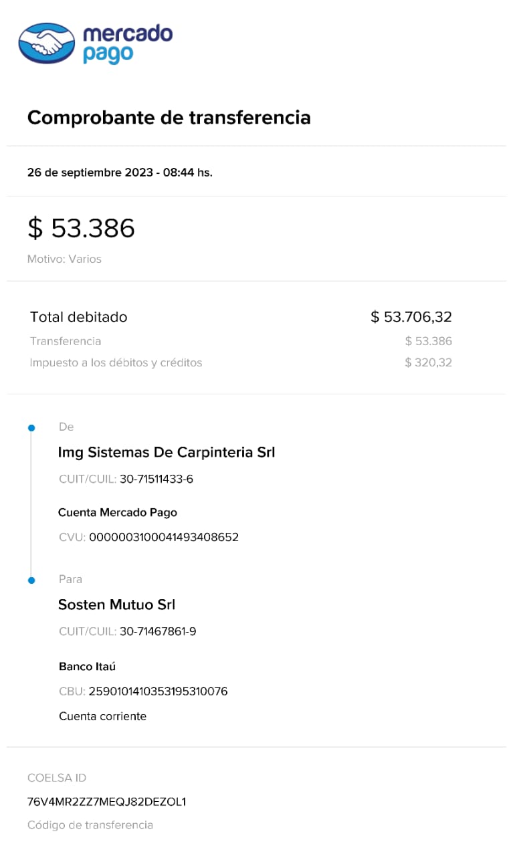Click the sender CUIT 30-71511433-6
Image resolution: width=513 pixels, height=856 pixels.
(157, 479)
